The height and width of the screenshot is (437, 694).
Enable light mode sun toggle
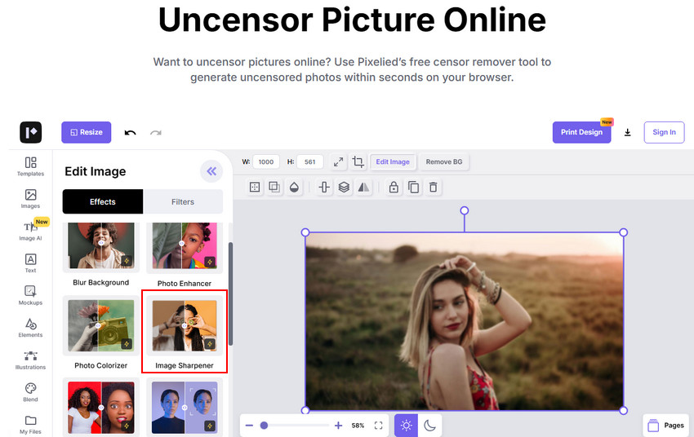[406, 426]
